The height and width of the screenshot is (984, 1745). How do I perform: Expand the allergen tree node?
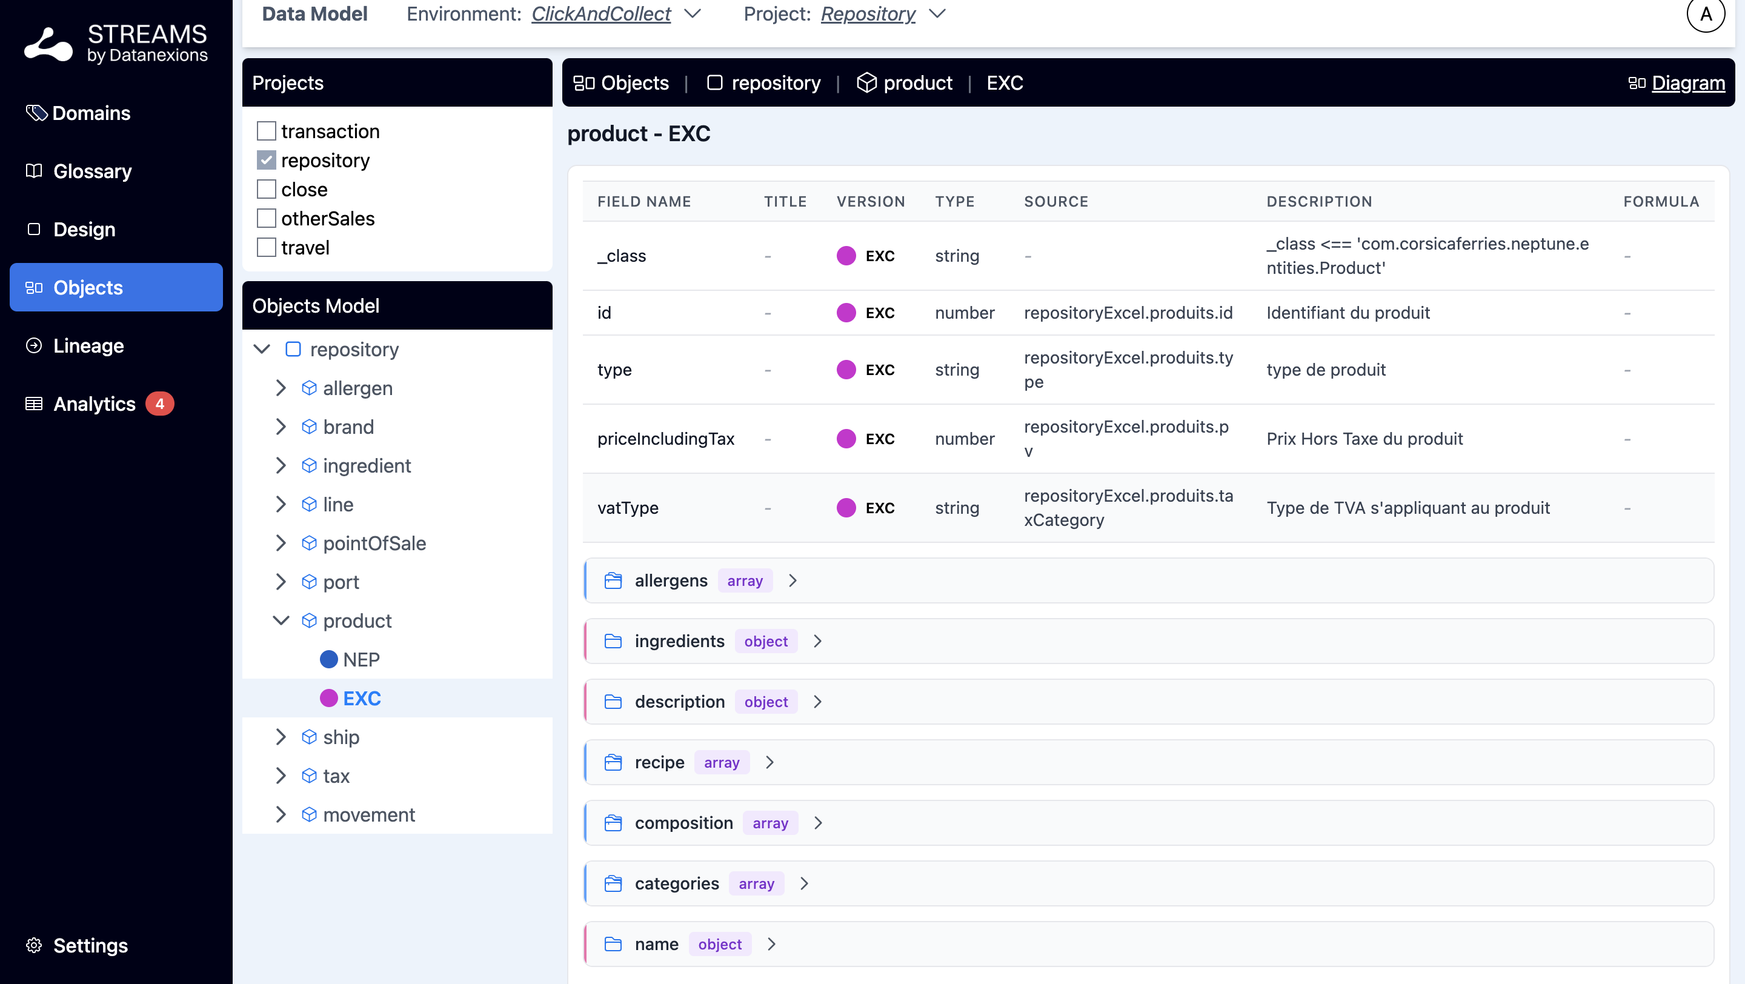pos(281,388)
